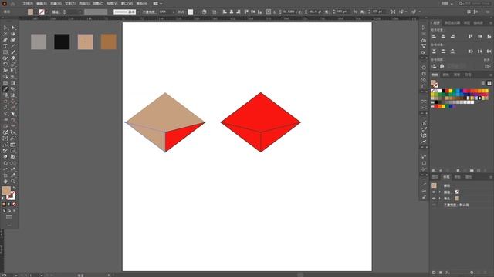The height and width of the screenshot is (277, 494).
Task: Switch to the 色板 (Swatches) tab
Action: [x=435, y=75]
